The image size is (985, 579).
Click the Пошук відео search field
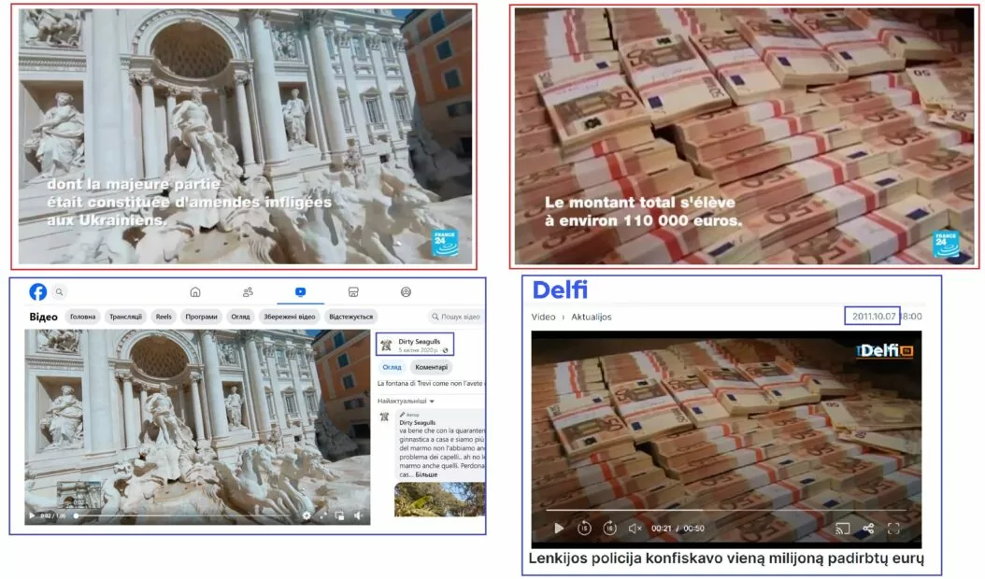click(x=455, y=317)
